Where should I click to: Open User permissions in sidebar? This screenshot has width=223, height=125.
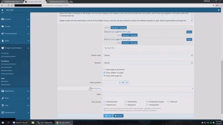(6, 67)
